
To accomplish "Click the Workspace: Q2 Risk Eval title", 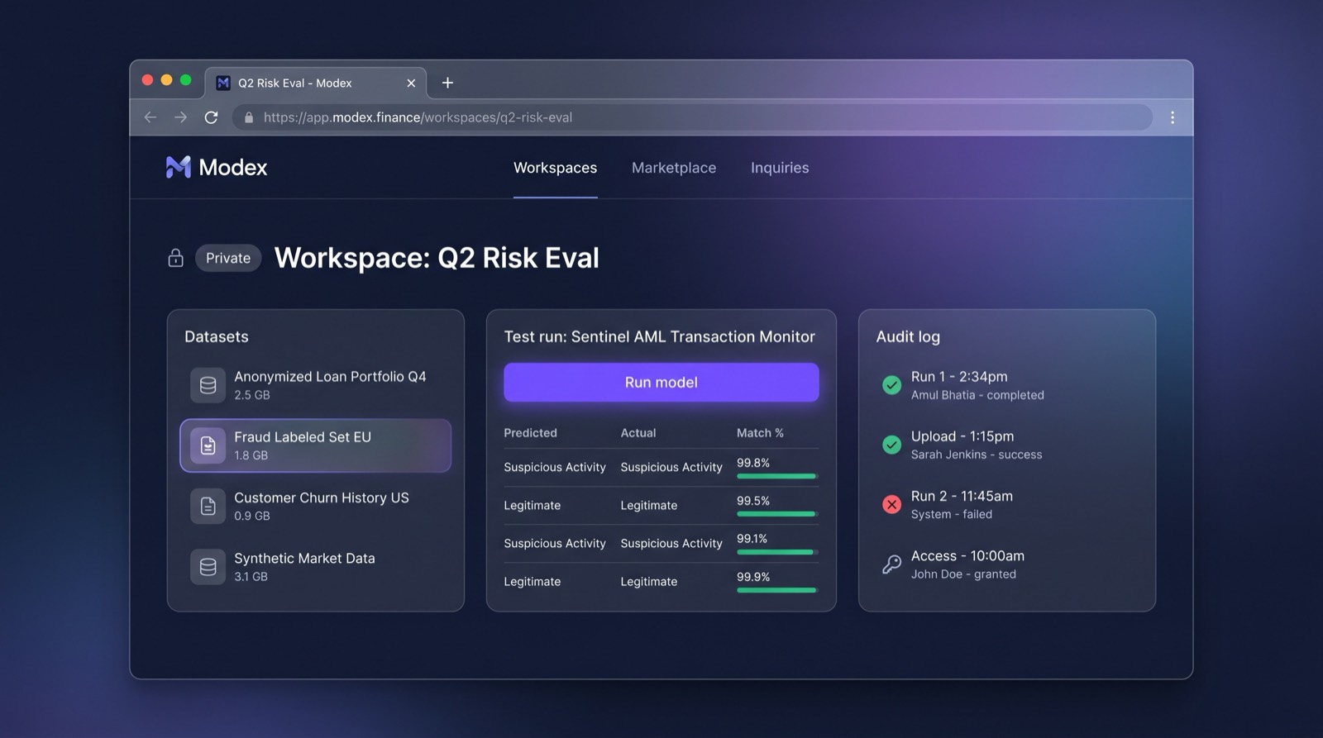I will [x=437, y=258].
